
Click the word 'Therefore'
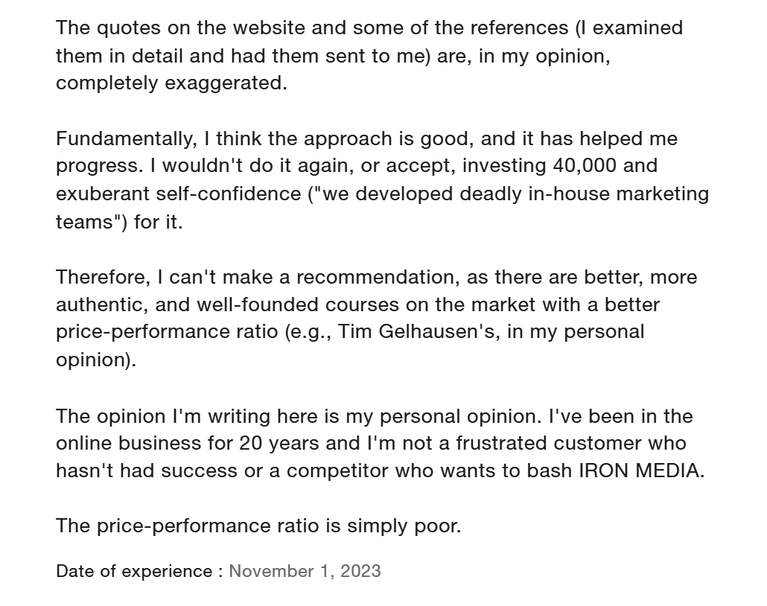click(103, 277)
